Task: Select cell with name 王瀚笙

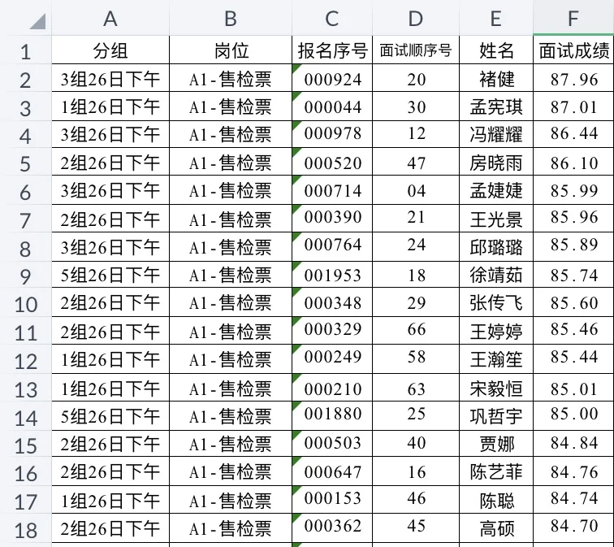Action: click(x=496, y=359)
